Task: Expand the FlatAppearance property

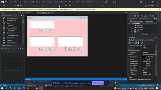Action: 129,50
